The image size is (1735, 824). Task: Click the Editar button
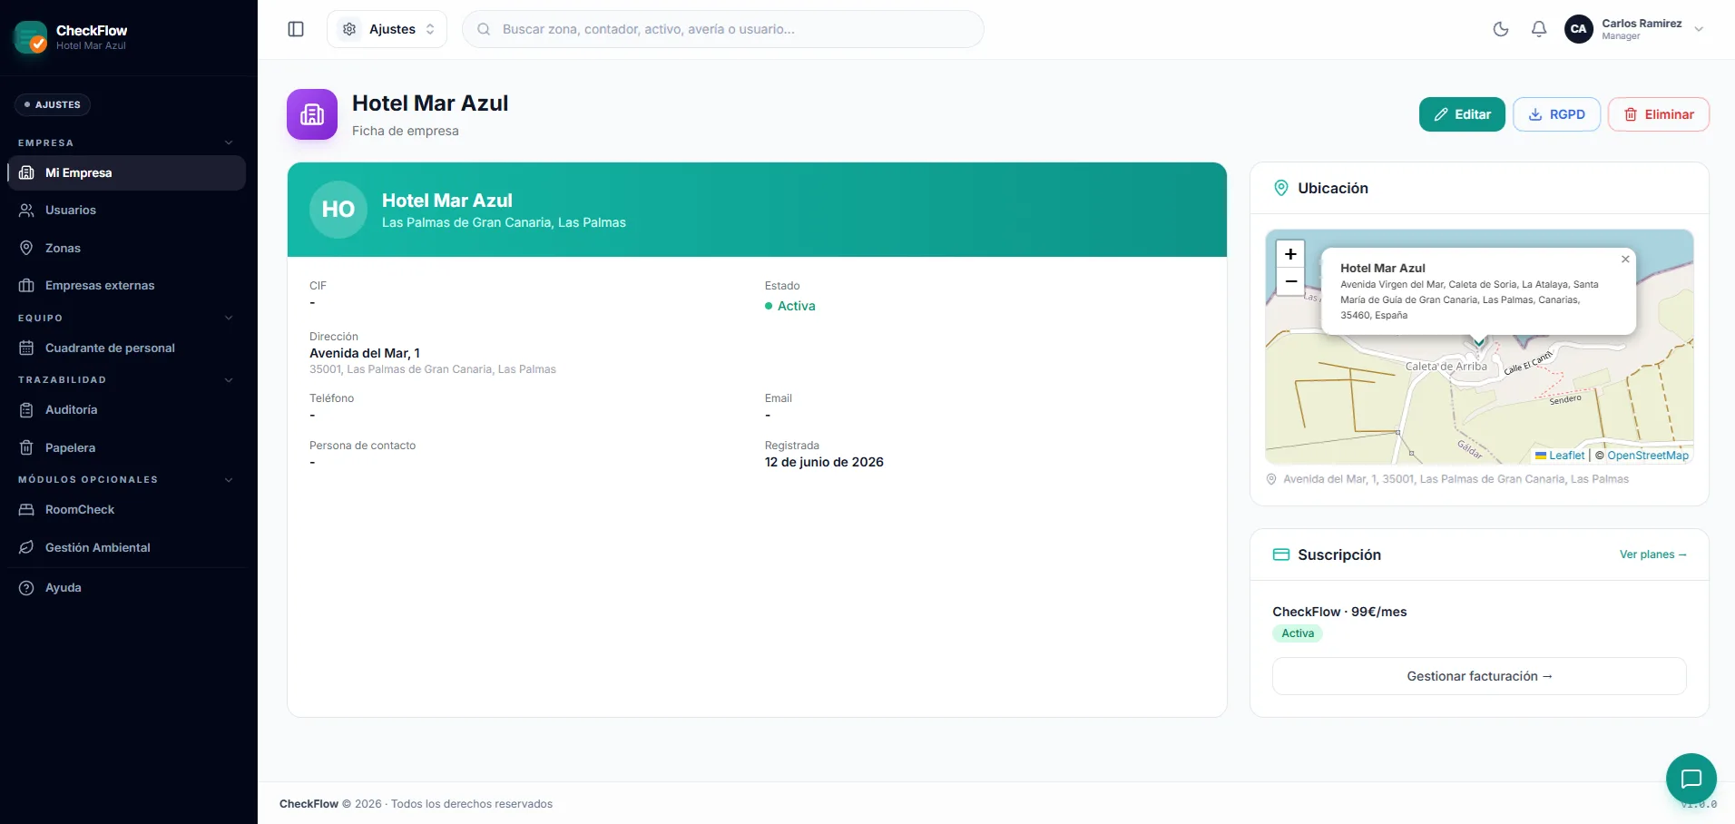[x=1462, y=114]
